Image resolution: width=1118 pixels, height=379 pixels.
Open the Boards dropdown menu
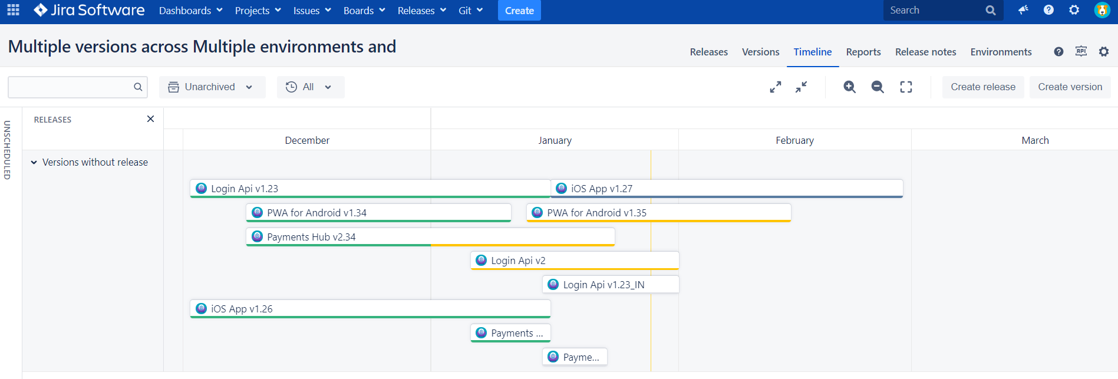(x=364, y=11)
